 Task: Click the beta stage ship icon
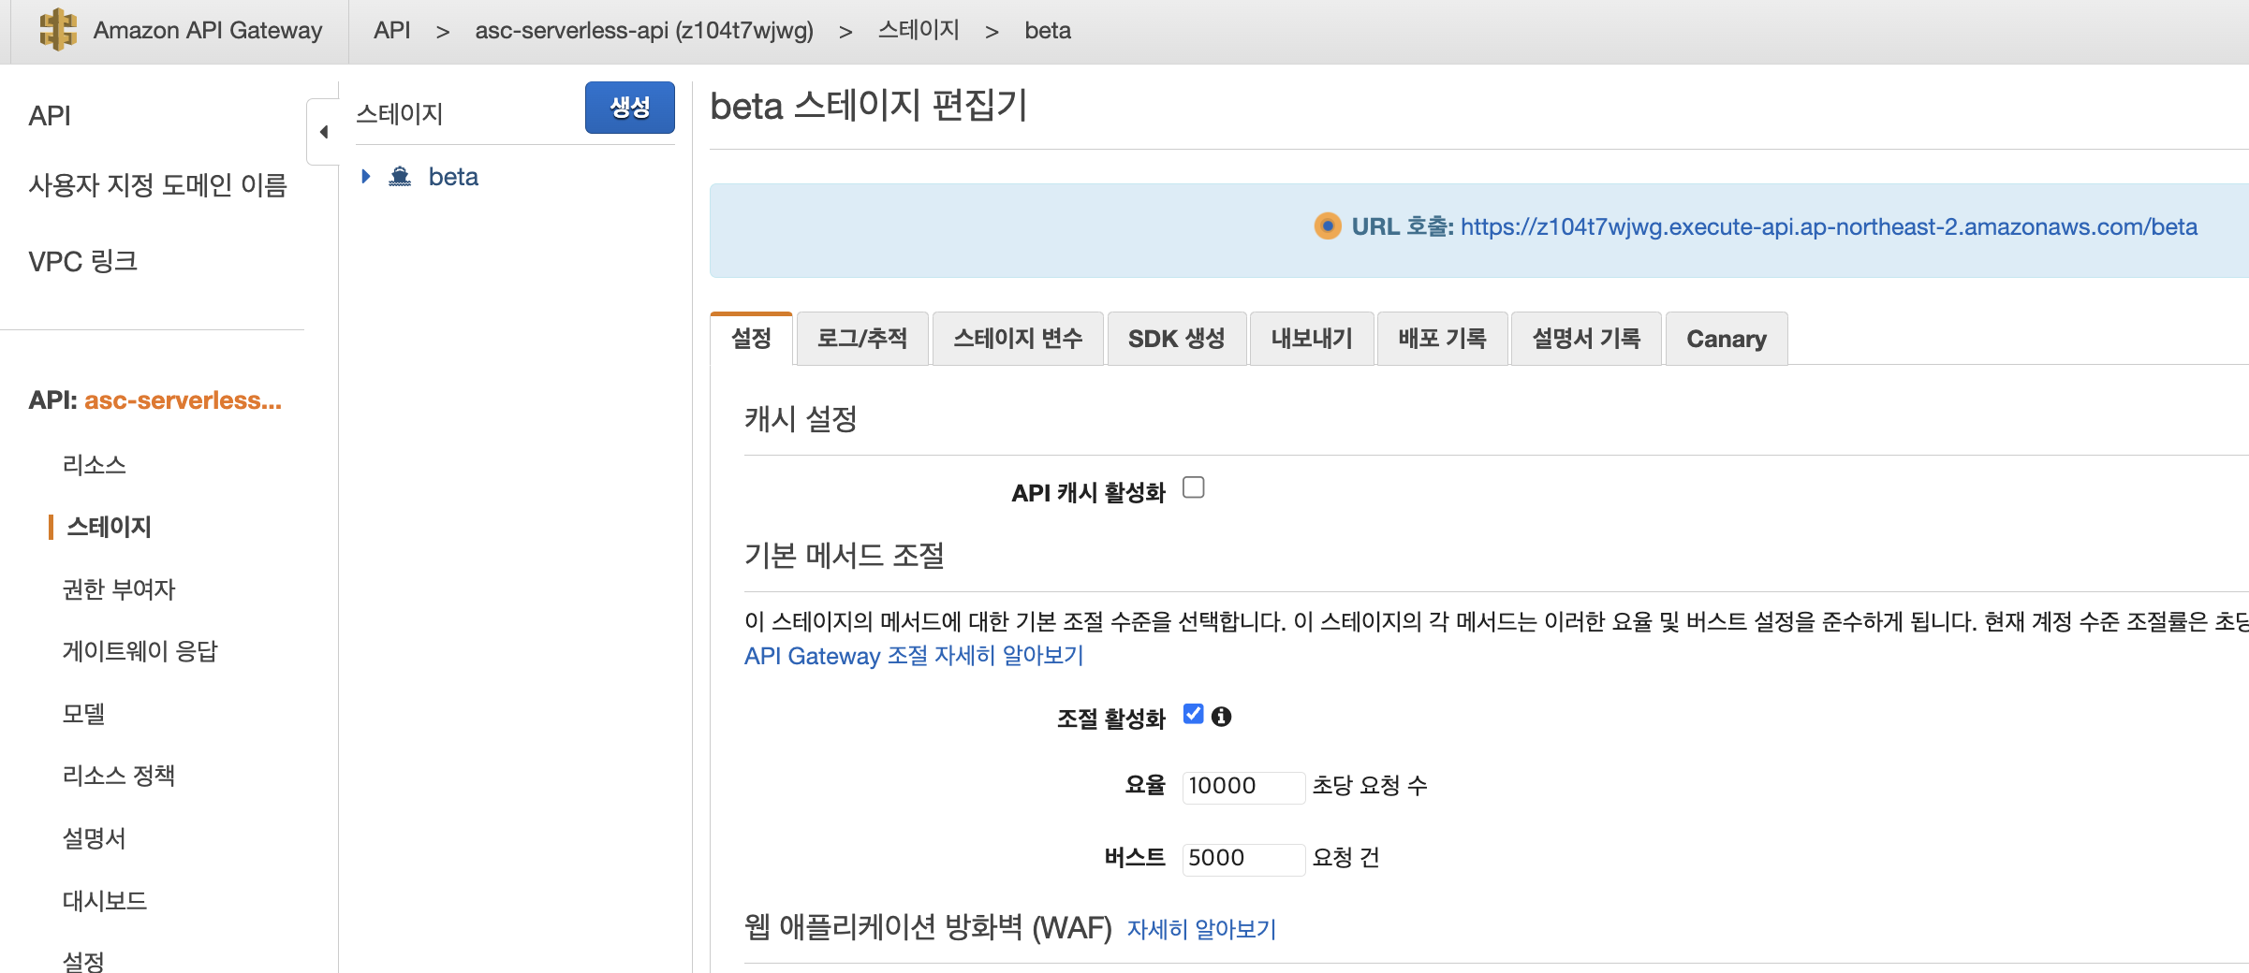pyautogui.click(x=400, y=176)
